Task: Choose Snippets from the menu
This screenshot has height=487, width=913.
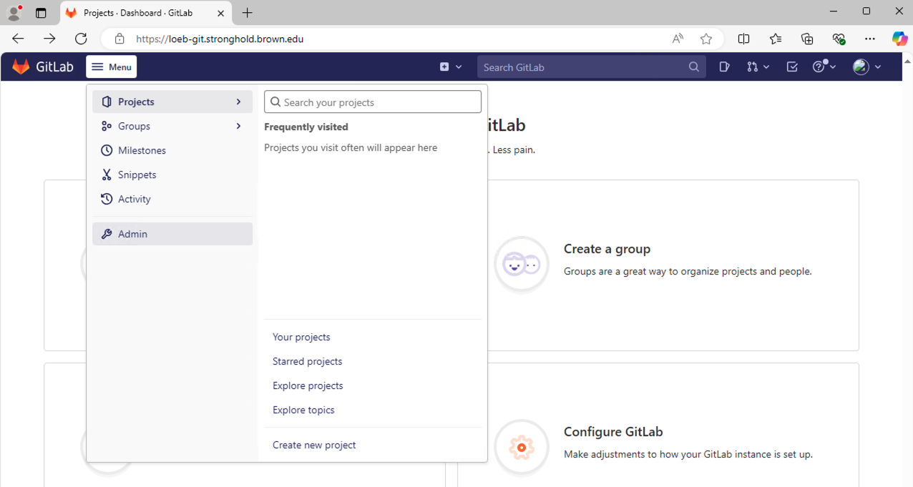Action: pos(137,174)
